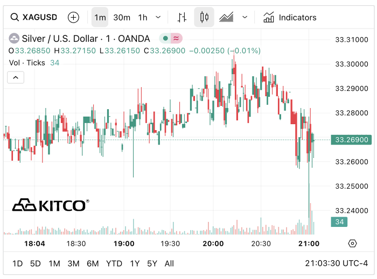Click the 21:03:30 UTC-4 timezone clock
377x279 pixels.
pyautogui.click(x=337, y=263)
